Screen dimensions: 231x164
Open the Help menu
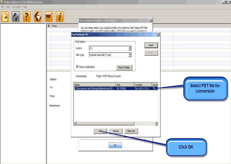25,7
